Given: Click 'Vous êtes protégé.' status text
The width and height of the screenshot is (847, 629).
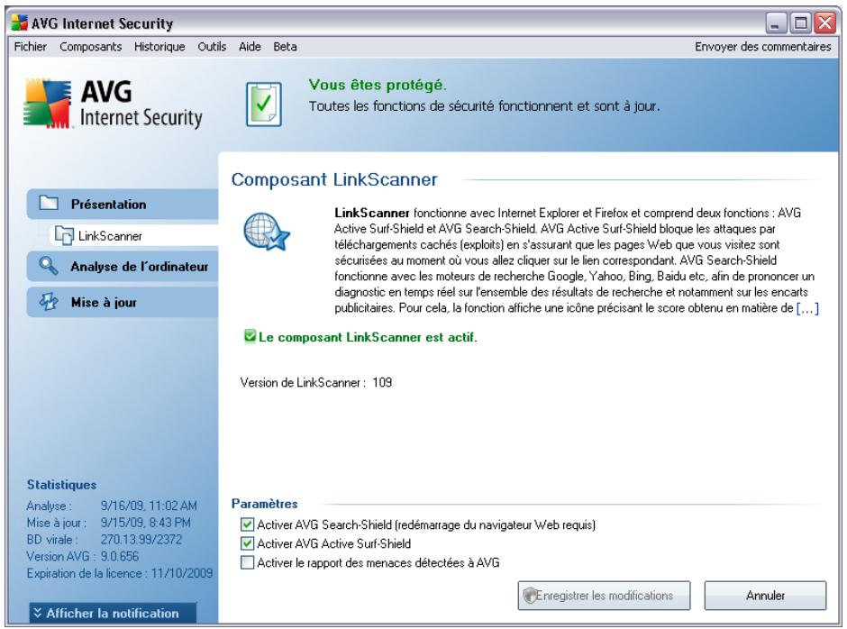Looking at the screenshot, I should (377, 85).
